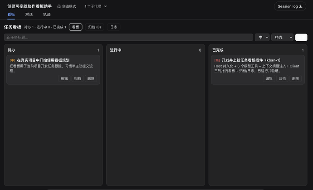Archive the 开发并上线任务看板插件 card

(282, 78)
